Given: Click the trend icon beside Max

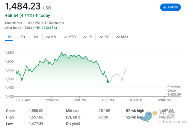Looking at the screenshot, I should click(118, 37).
